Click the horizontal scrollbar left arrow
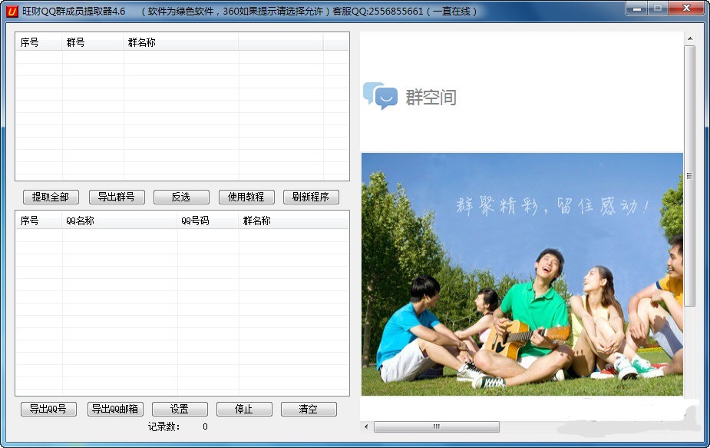710x448 pixels. click(x=366, y=426)
